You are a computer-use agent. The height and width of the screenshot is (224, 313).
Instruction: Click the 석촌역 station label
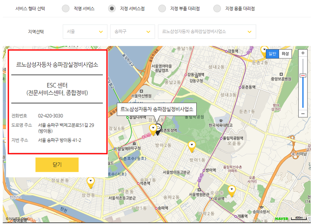point(145,183)
